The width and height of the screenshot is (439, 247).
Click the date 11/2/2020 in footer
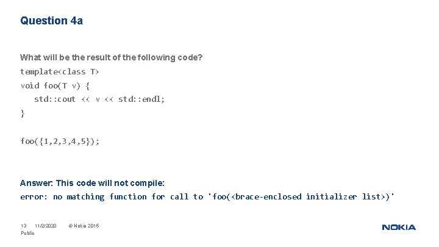coord(46,226)
